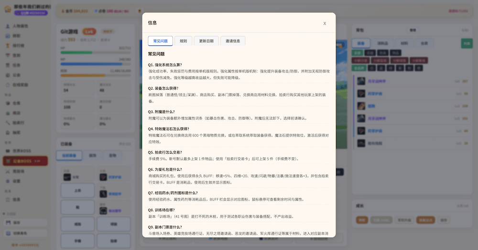
Task: Click the 设置 gear icon in sidebar
Action: (8, 181)
